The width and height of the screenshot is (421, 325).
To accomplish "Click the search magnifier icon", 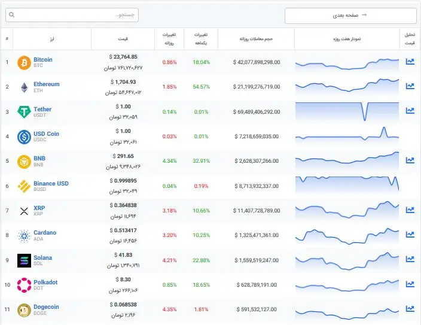I will point(11,15).
